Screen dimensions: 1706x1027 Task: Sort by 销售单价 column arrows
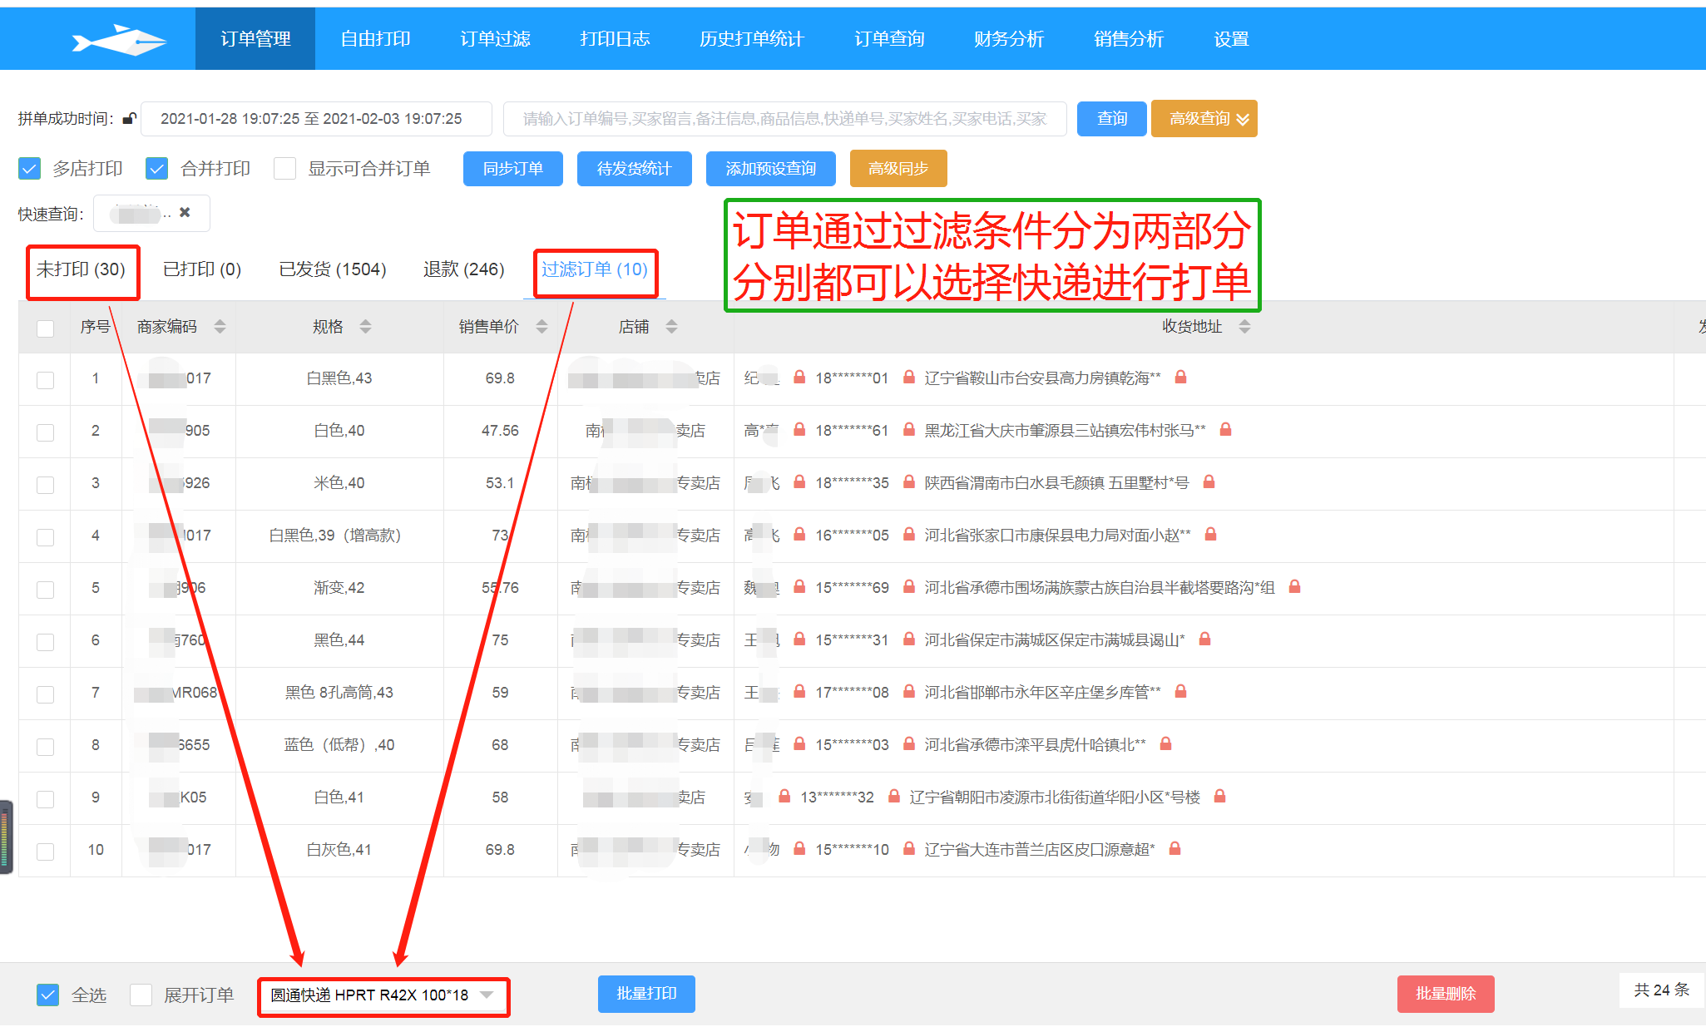pyautogui.click(x=541, y=326)
